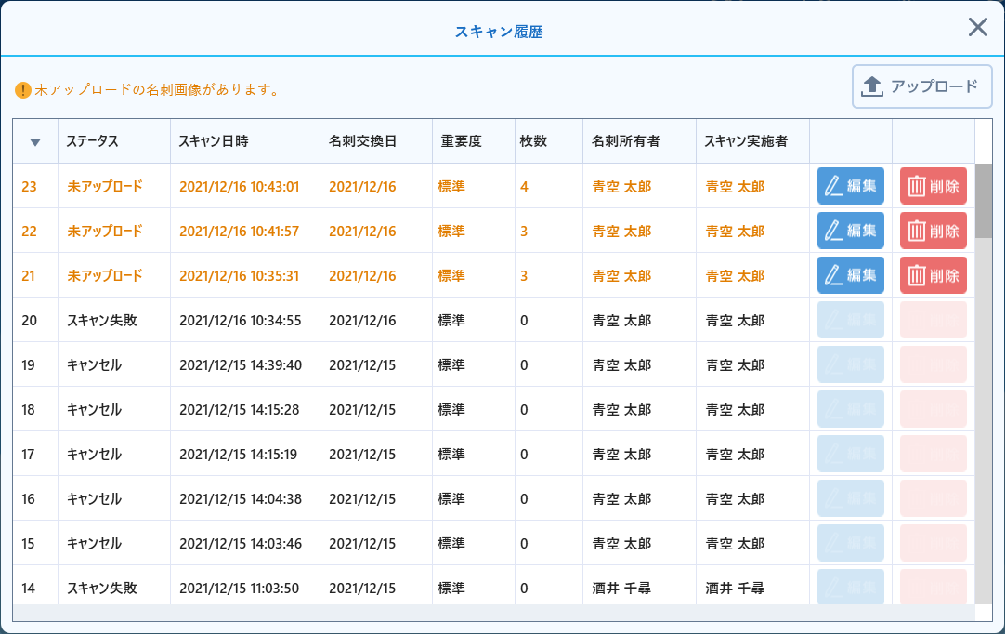1006x635 pixels.
Task: Edit scan record number 23
Action: coord(850,186)
